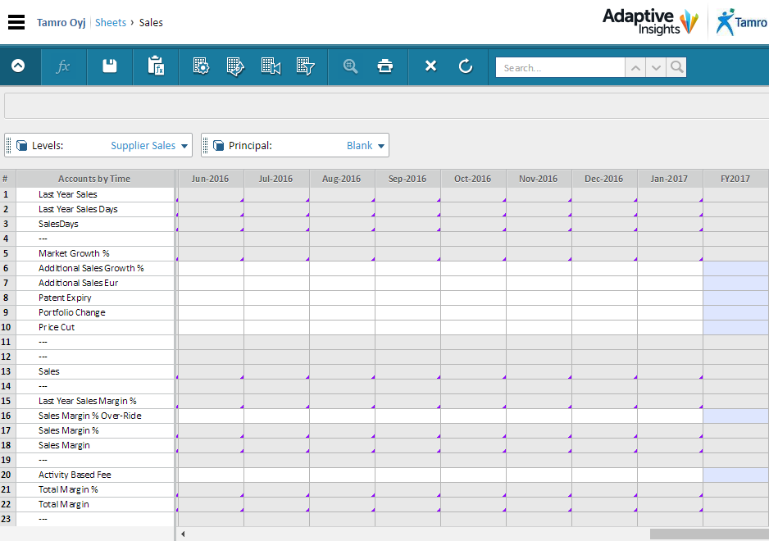
Task: Open the hamburger navigation menu
Action: [x=16, y=23]
